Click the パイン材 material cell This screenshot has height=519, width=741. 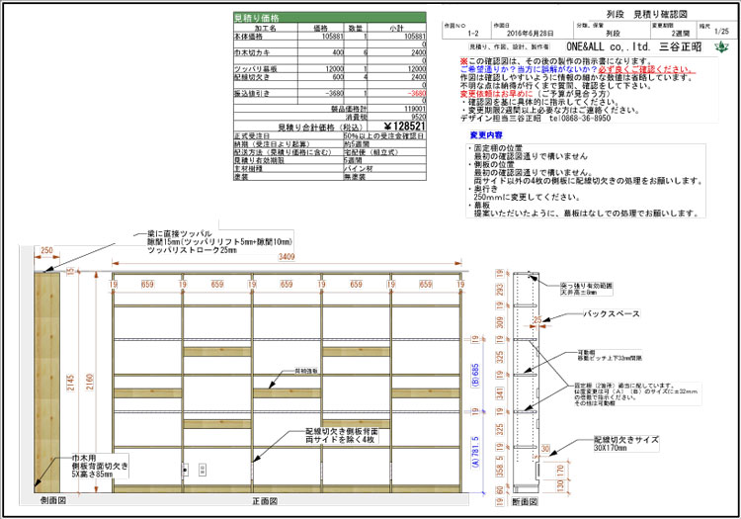click(x=359, y=169)
